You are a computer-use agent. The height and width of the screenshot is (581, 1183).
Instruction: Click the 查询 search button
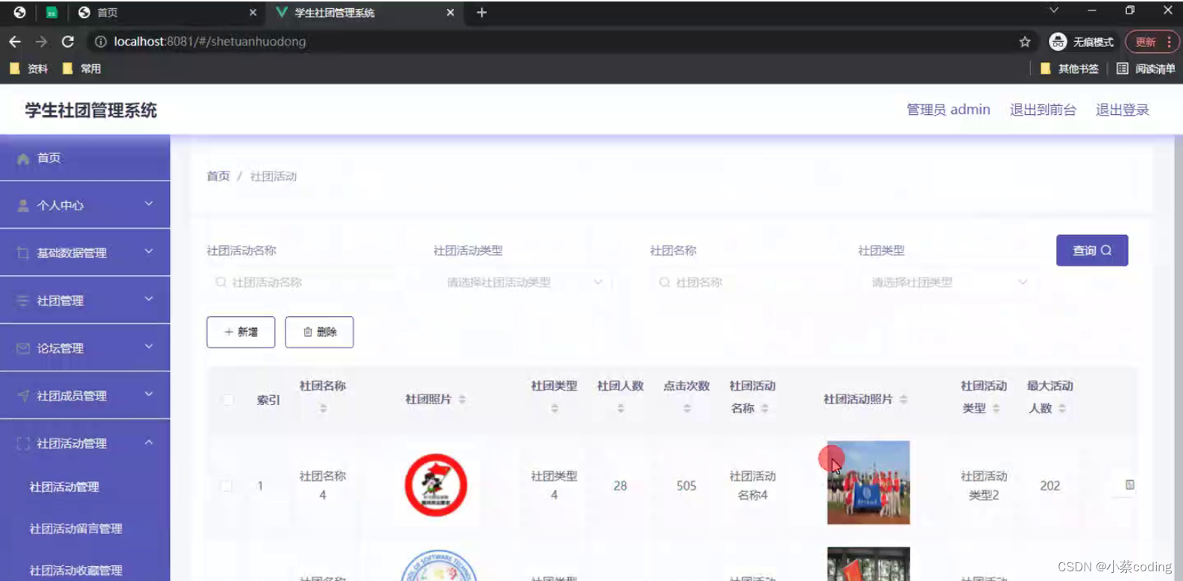1092,251
